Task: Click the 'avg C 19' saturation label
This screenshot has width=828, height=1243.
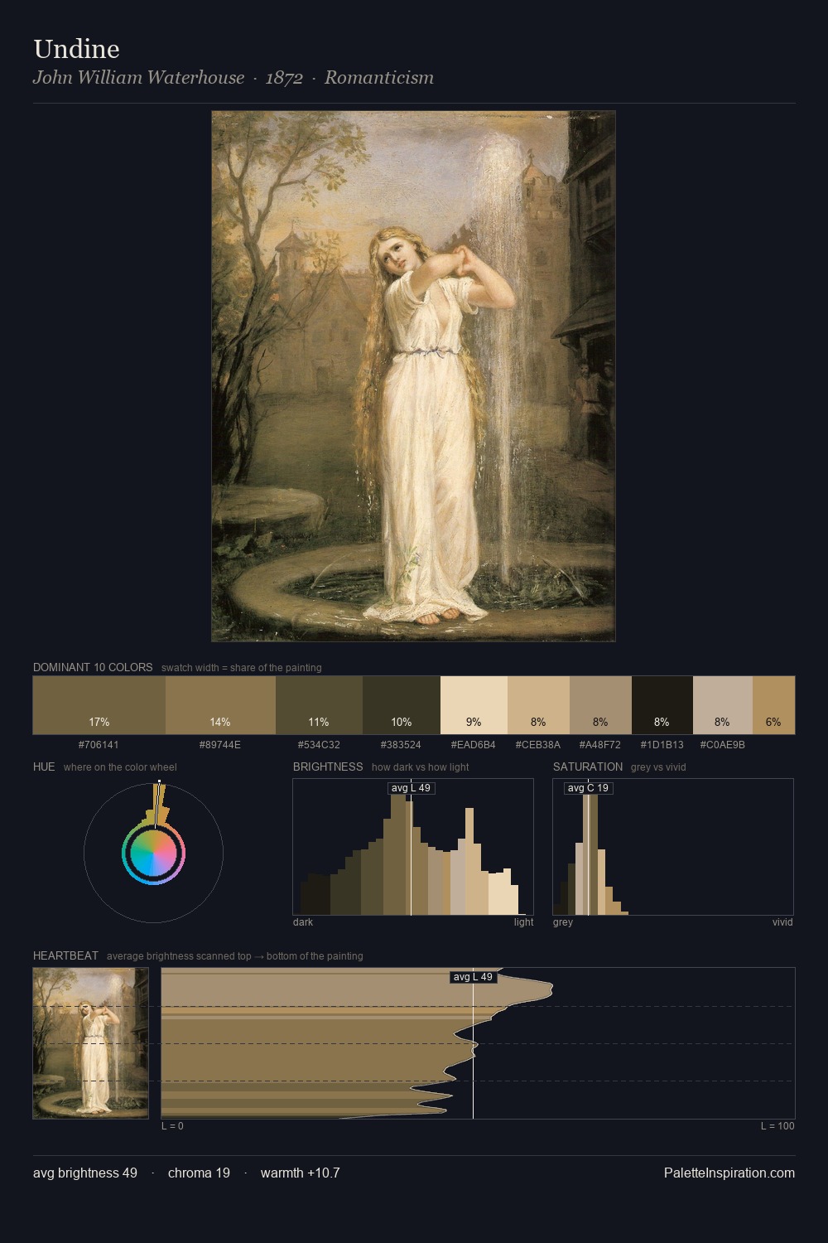Action: coord(588,788)
